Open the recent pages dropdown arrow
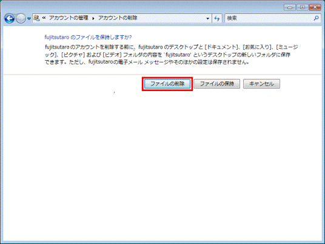This screenshot has height=244, width=325. [x=29, y=18]
